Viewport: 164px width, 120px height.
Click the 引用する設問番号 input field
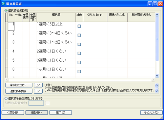click(x=36, y=103)
